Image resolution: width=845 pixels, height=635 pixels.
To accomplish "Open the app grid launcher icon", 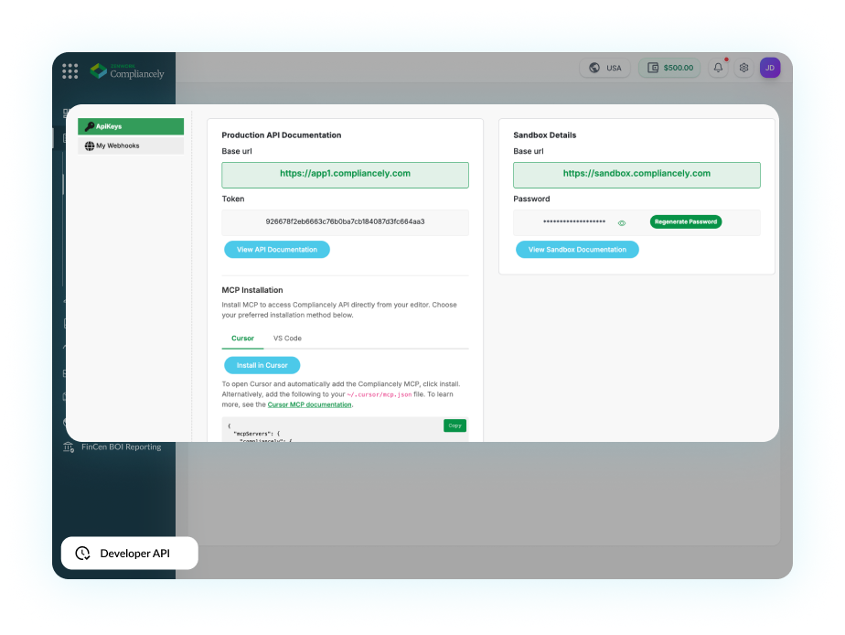I will tap(70, 70).
